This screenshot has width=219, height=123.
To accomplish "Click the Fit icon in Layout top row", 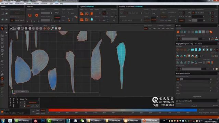I will 87,14.
